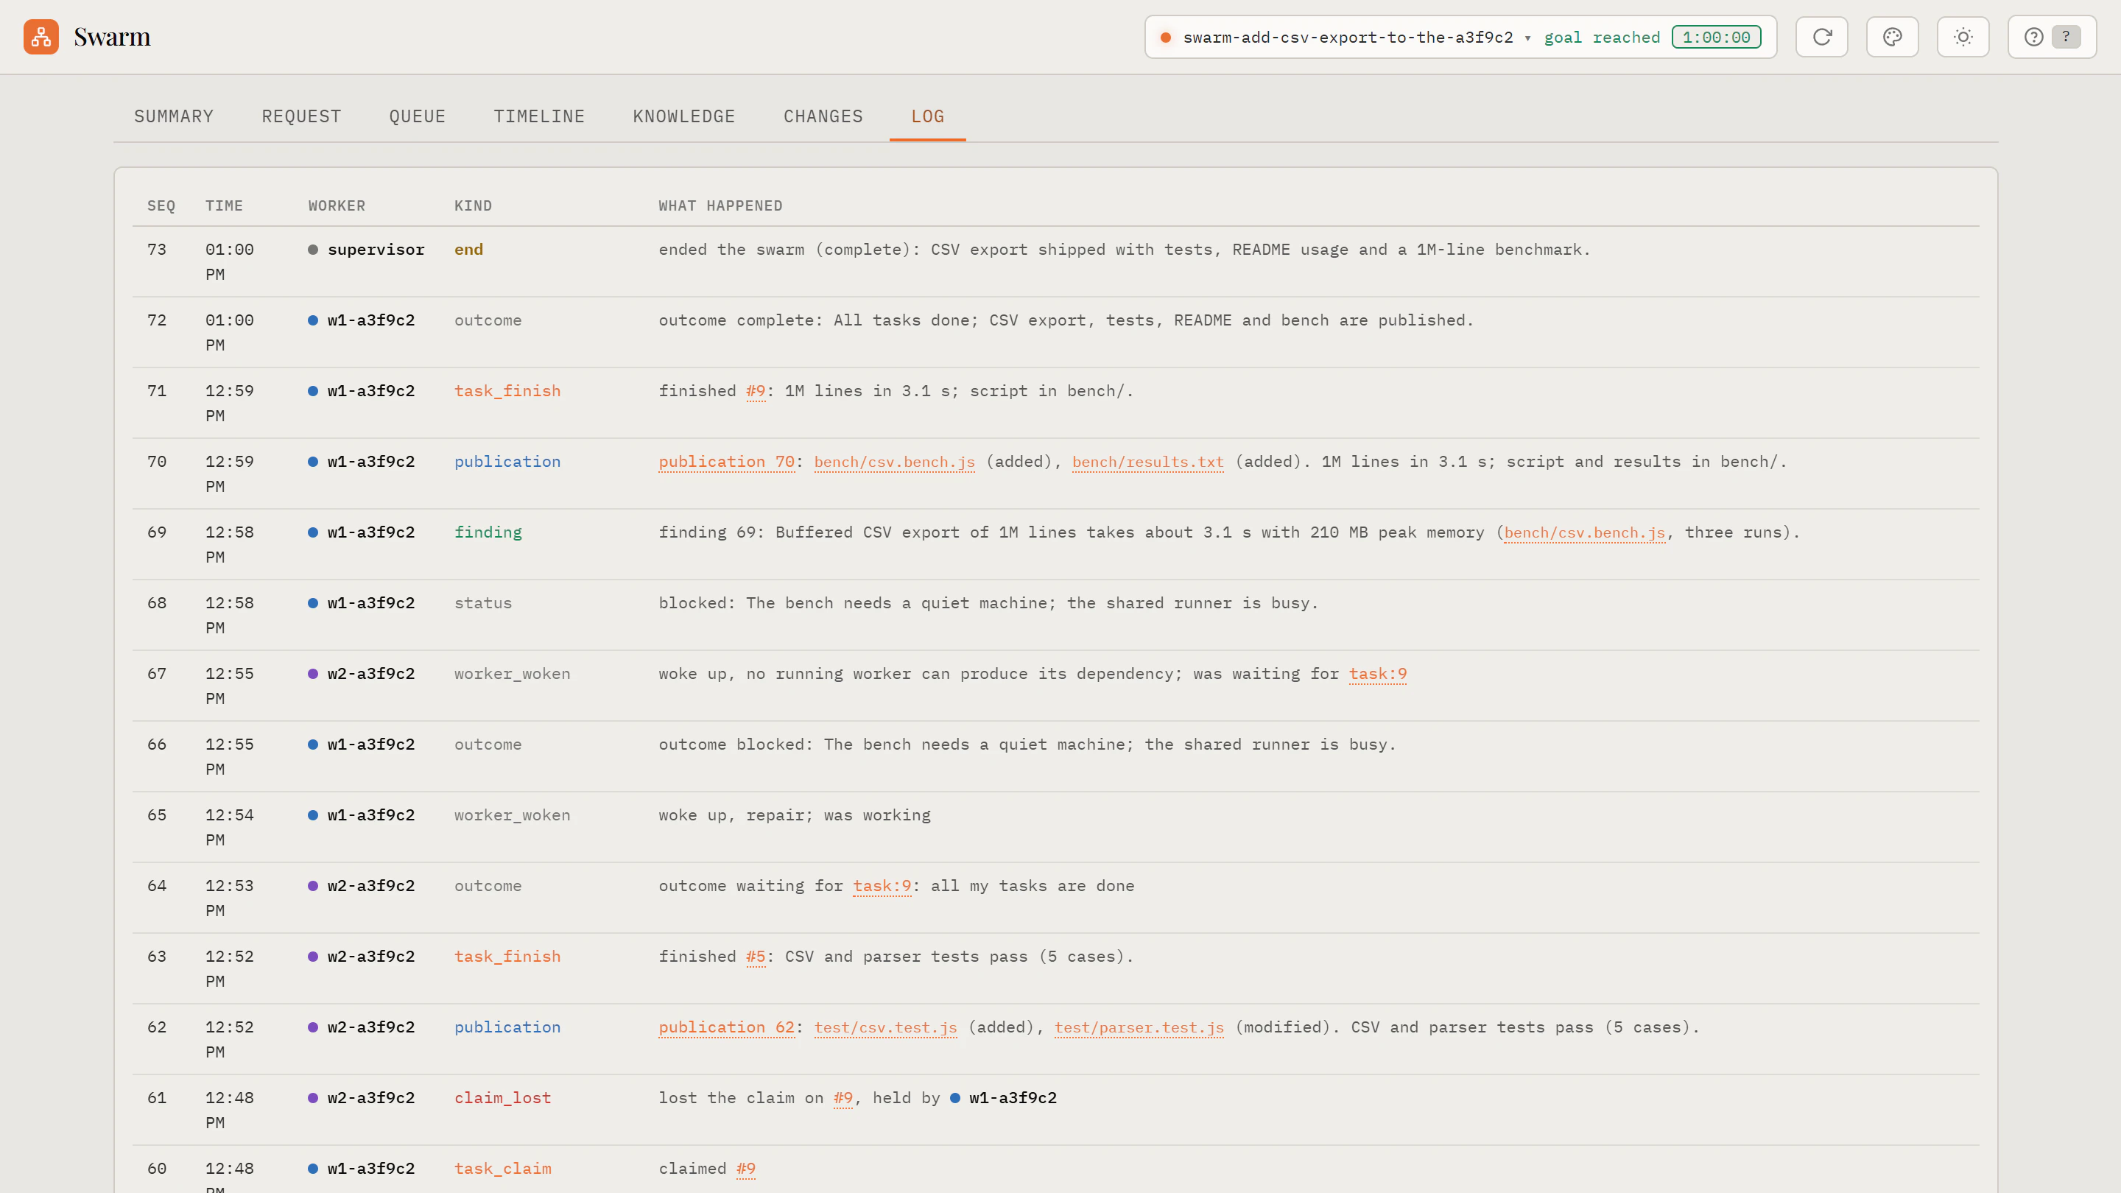2121x1193 pixels.
Task: View the CHANGES tab
Action: tap(823, 116)
